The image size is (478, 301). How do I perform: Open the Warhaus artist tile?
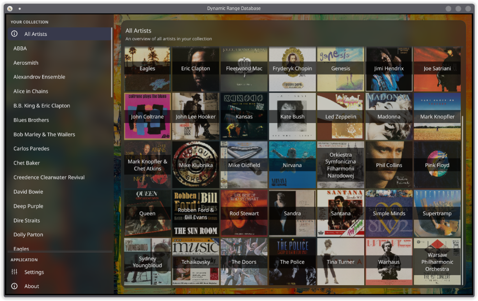[x=389, y=262]
